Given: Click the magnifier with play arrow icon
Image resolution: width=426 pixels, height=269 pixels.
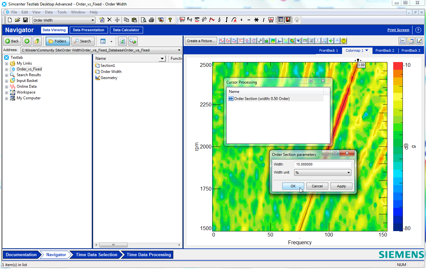Looking at the screenshot, I should (x=133, y=41).
